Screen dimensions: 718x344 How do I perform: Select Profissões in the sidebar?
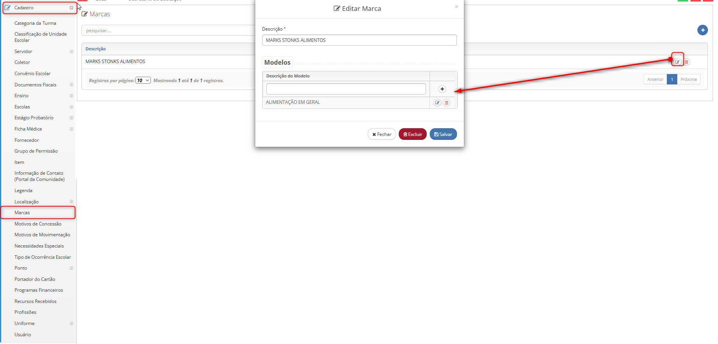(26, 312)
